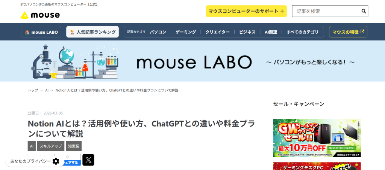Open privacy settings gear icon
Viewport: 385px width, 170px height.
[56, 161]
